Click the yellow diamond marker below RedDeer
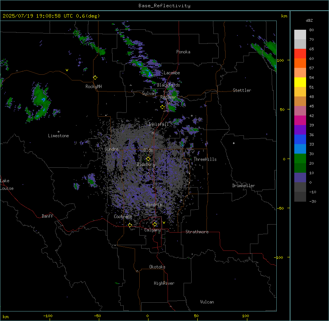Viewport: 329px width, 321px height. [162, 107]
